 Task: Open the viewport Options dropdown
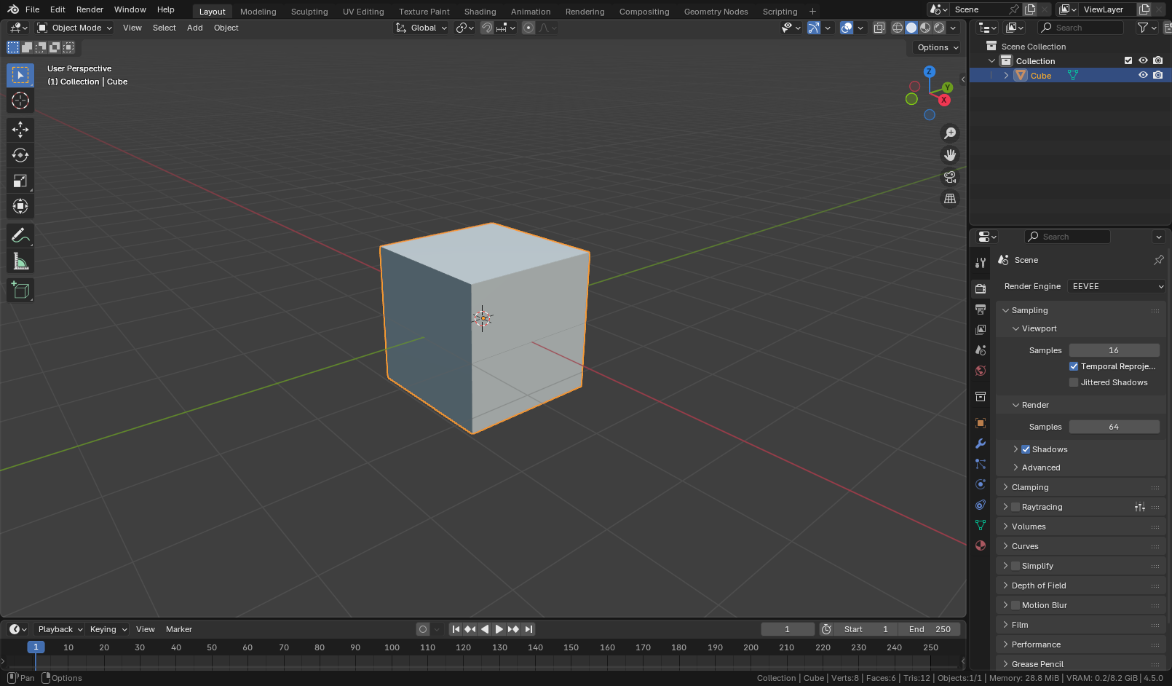click(x=938, y=47)
